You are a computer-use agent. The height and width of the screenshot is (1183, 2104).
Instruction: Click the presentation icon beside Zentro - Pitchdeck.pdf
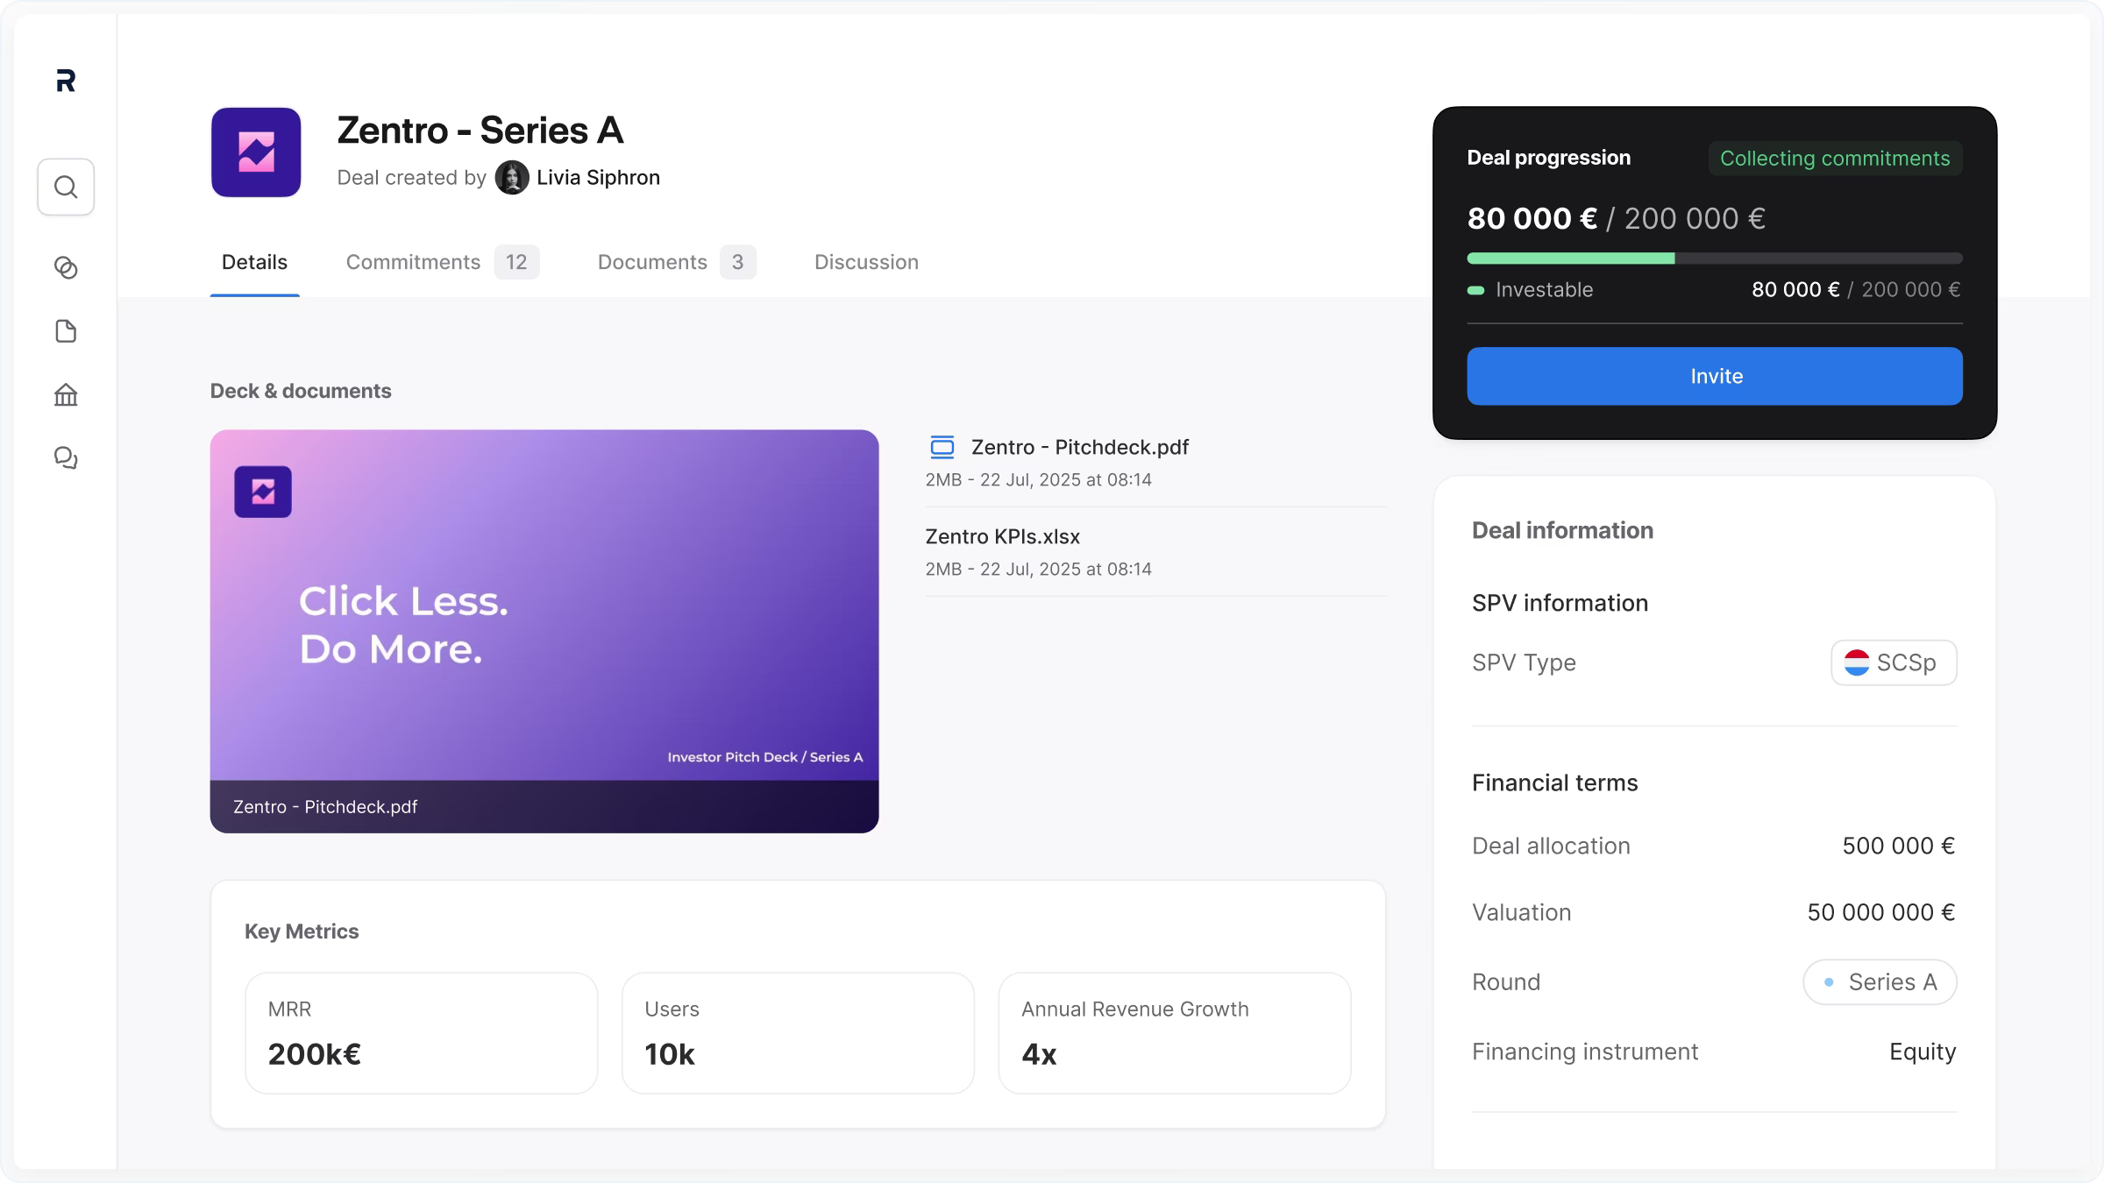(x=942, y=447)
